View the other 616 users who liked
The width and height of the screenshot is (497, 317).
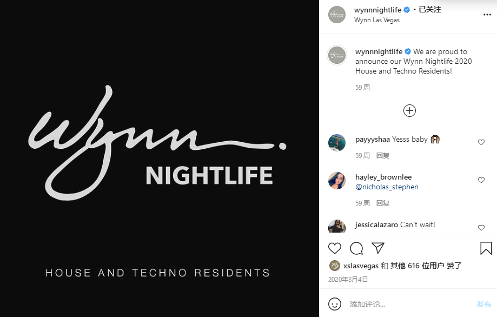(x=417, y=266)
